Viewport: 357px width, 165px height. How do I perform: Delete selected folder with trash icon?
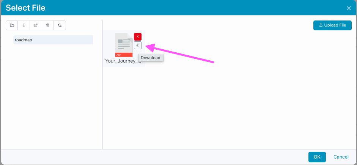pos(48,25)
